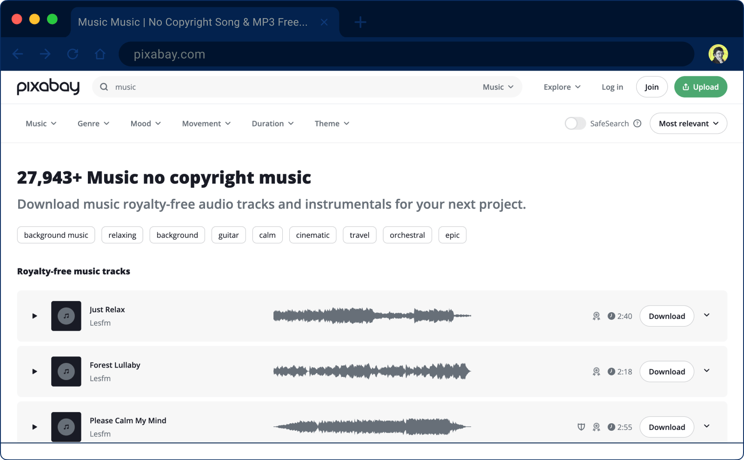Click the browser reload icon
The height and width of the screenshot is (460, 744).
[73, 54]
